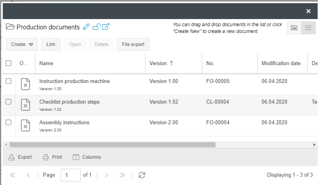Go to the last page arrow

pyautogui.click(x=122, y=175)
